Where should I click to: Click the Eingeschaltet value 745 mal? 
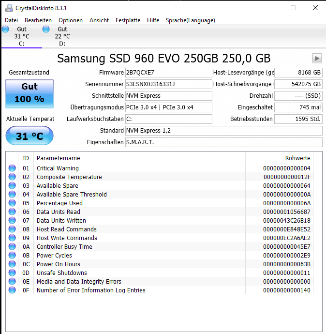[298, 107]
